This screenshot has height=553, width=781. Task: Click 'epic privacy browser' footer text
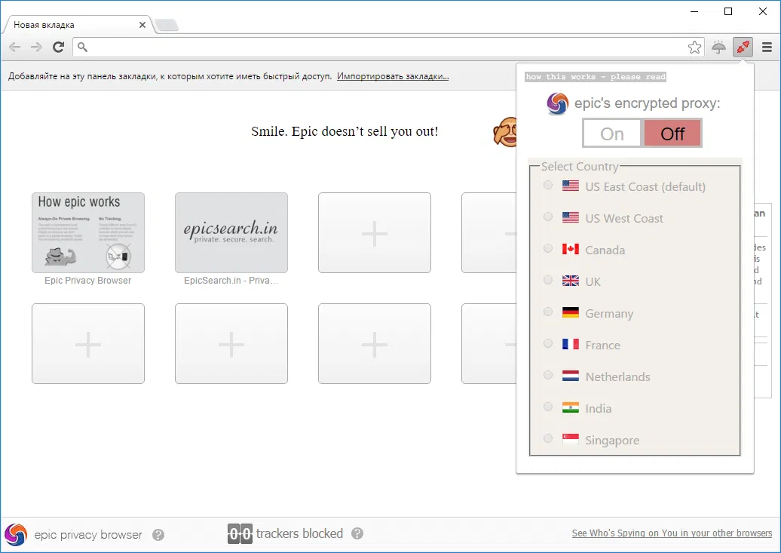(x=88, y=535)
